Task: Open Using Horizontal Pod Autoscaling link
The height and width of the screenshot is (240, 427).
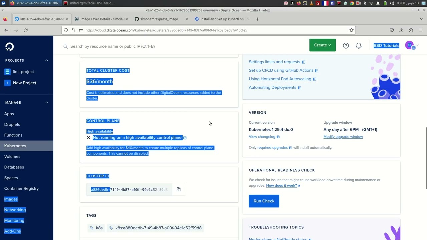Action: click(280, 79)
